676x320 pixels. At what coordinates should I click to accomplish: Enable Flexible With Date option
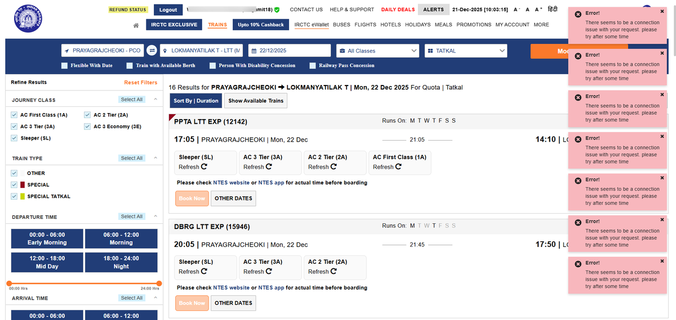tap(64, 66)
